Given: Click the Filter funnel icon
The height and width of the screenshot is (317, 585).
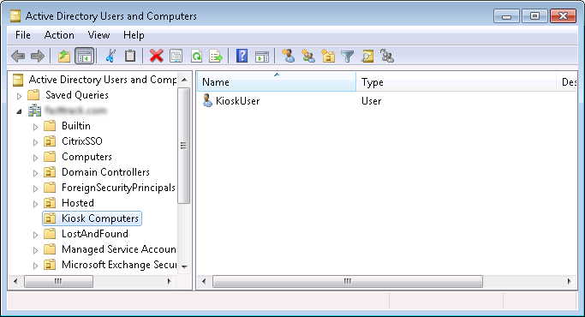Looking at the screenshot, I should 348,57.
